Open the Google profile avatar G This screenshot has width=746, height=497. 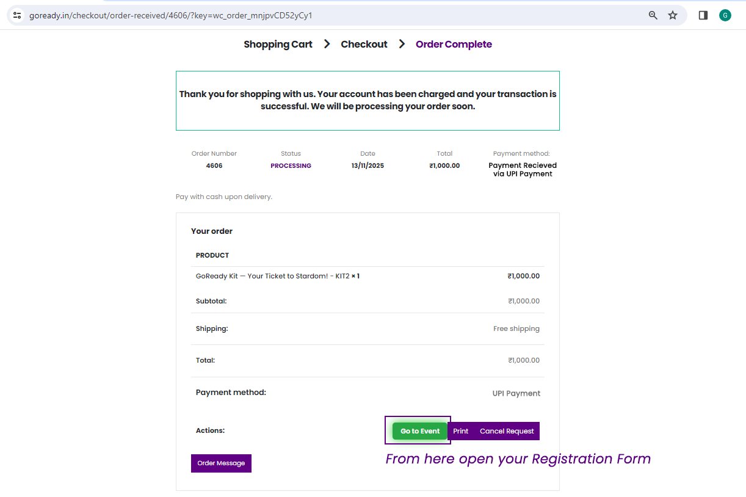click(725, 15)
